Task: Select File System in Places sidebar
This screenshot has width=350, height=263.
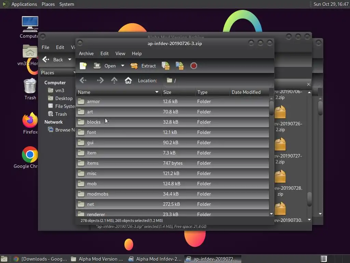Action: click(62, 106)
